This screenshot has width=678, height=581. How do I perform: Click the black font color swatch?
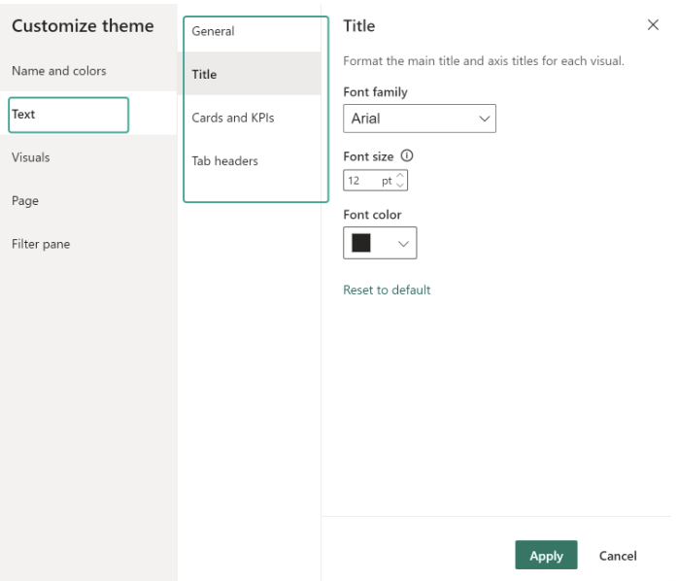361,243
